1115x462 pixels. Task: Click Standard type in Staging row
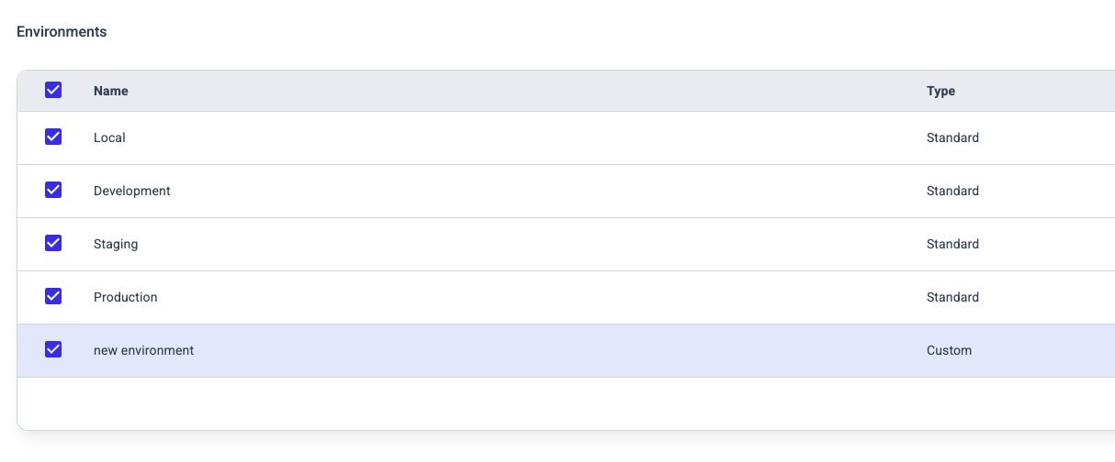(952, 244)
